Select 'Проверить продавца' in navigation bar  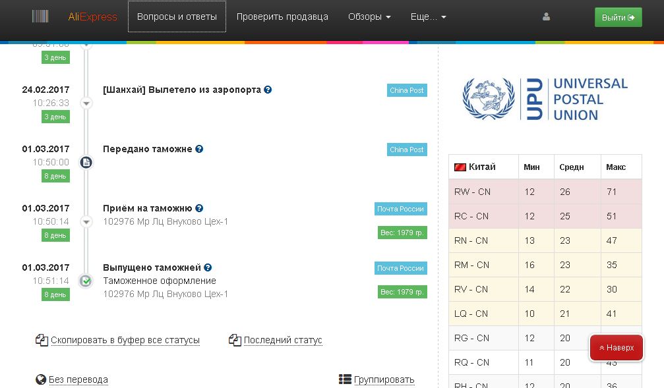pyautogui.click(x=282, y=17)
